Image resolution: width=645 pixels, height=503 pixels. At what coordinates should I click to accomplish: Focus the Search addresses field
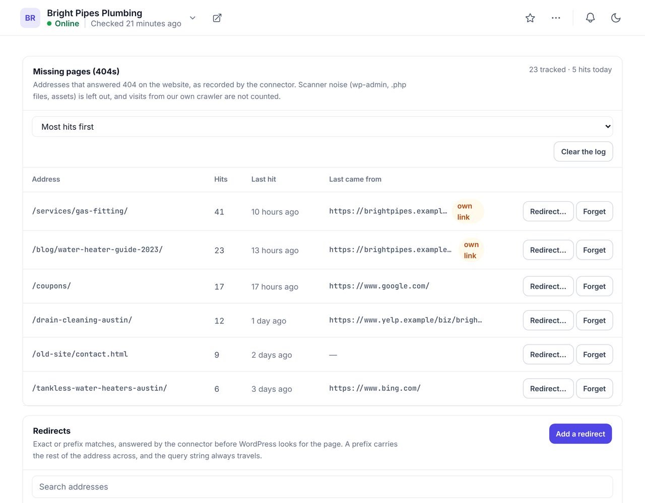point(322,487)
